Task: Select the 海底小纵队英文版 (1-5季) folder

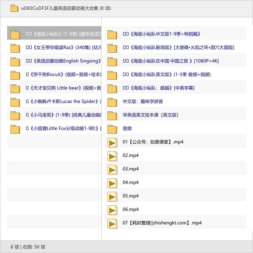Action: 166,75
